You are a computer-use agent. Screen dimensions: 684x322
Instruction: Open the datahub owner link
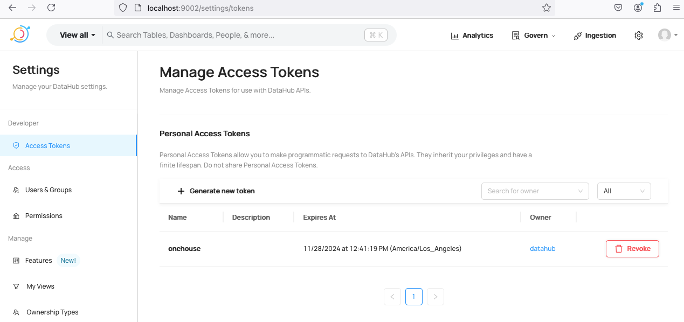[542, 249]
